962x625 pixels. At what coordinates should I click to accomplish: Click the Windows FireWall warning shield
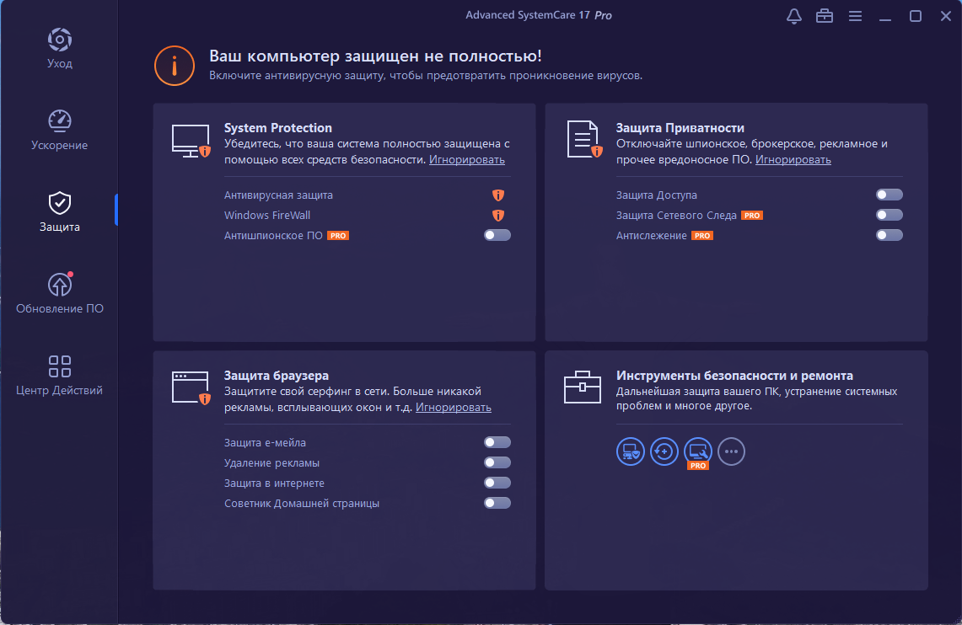coord(498,215)
